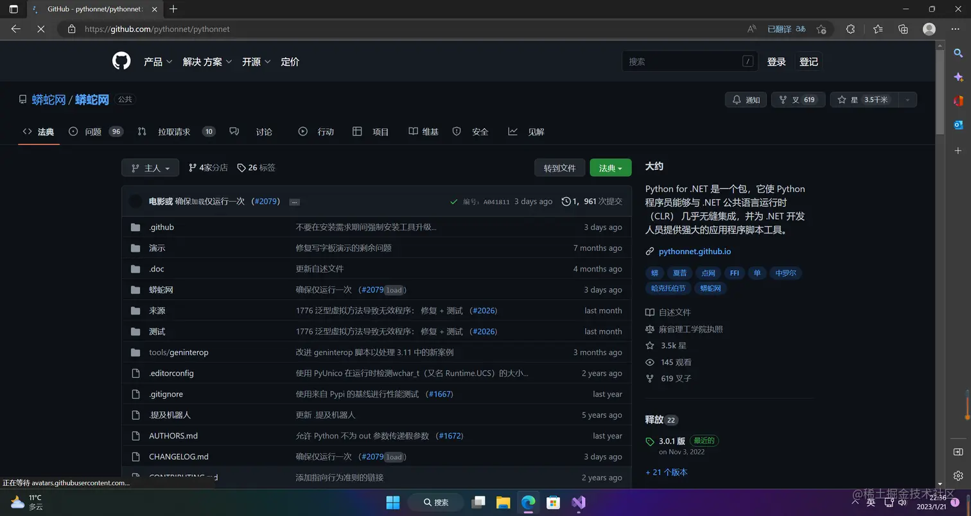The width and height of the screenshot is (971, 516).
Task: Open the 项目 projects tab
Action: 371,132
